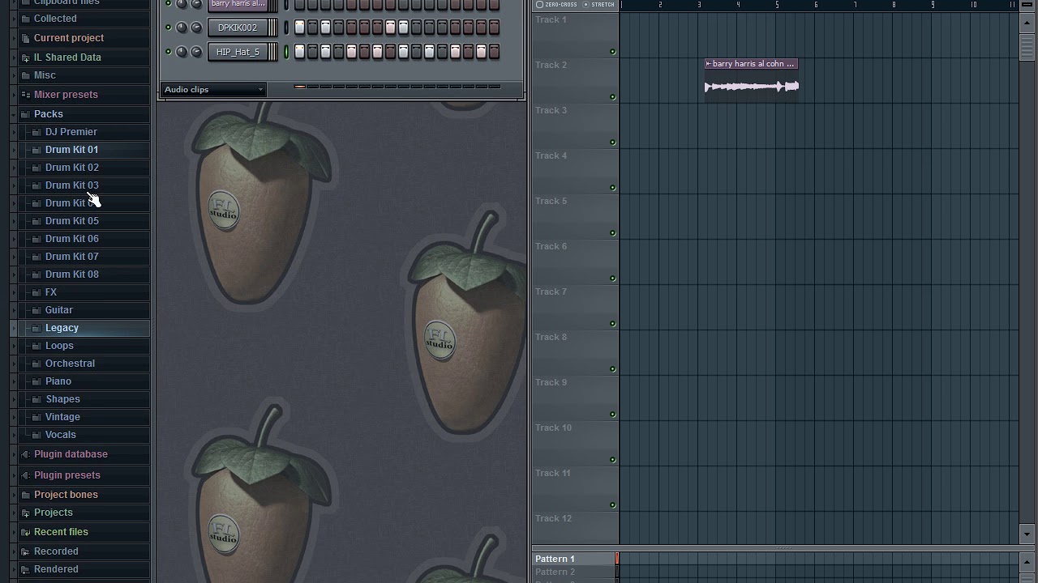The width and height of the screenshot is (1038, 583).
Task: Click the Track 3 label in playlist
Action: pyautogui.click(x=551, y=110)
